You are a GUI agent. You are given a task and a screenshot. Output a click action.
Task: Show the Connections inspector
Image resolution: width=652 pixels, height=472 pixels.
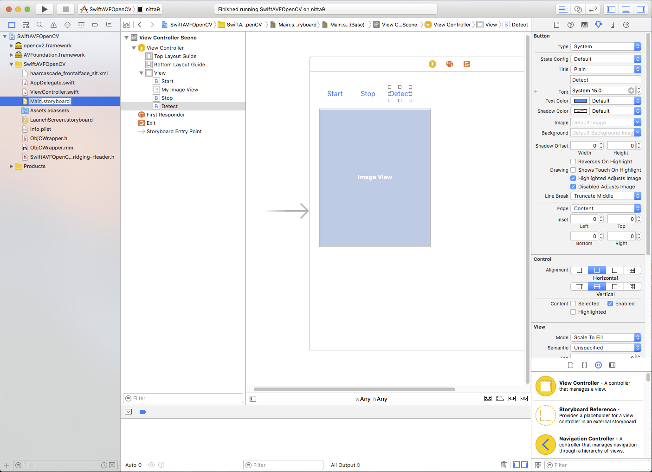[626, 25]
